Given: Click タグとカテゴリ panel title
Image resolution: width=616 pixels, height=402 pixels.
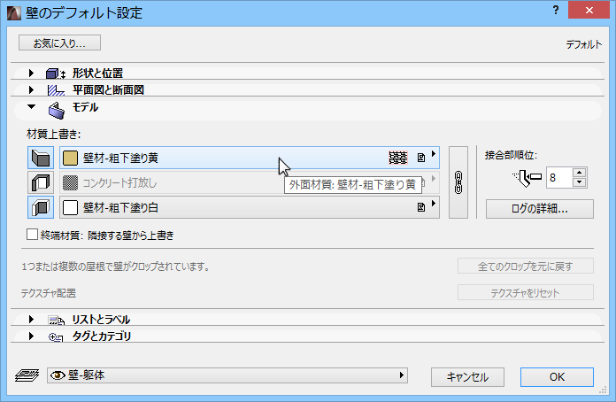Looking at the screenshot, I should (102, 336).
